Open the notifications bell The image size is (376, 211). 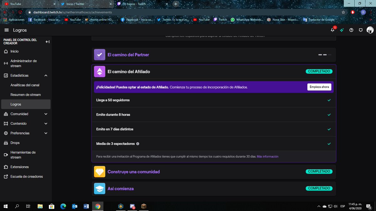[332, 30]
